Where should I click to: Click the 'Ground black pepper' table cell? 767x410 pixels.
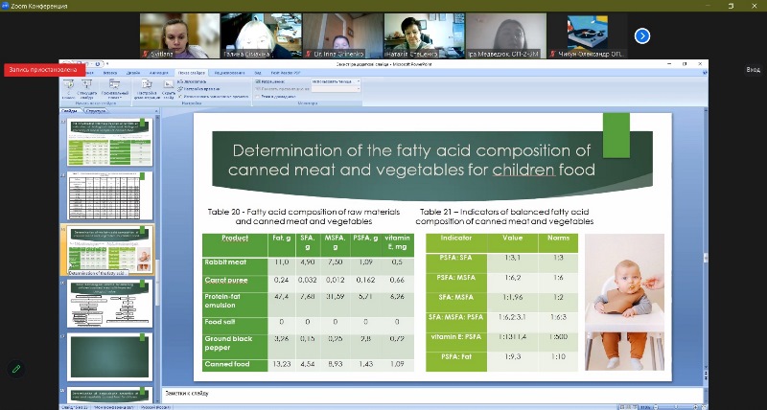click(235, 347)
